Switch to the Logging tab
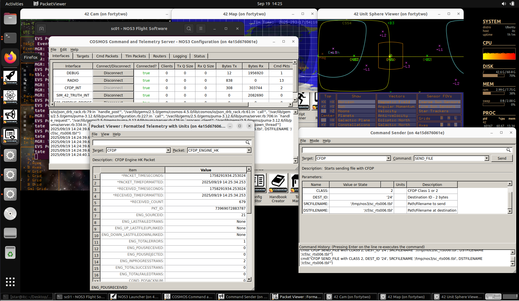 (x=180, y=56)
